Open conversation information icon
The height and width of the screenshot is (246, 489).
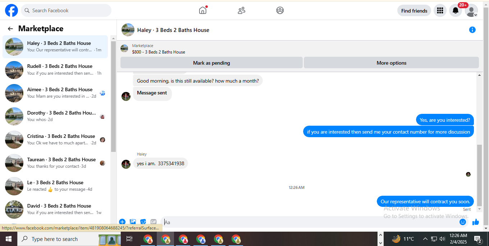tap(472, 30)
